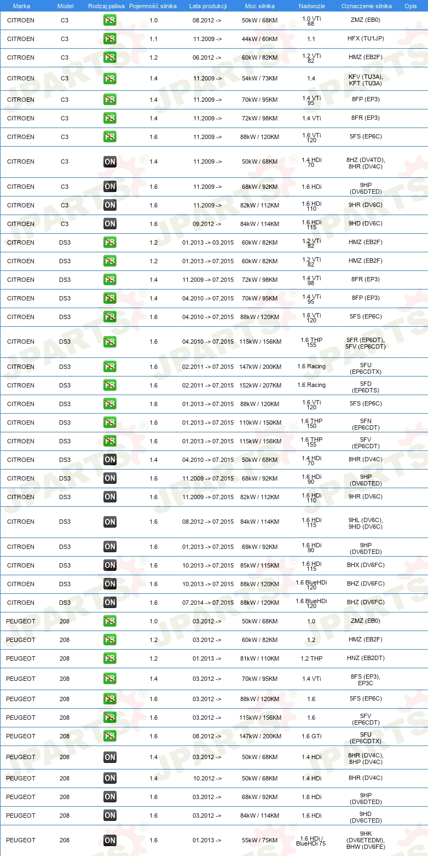Viewport: 428px width, 856px height.
Task: Click the power value 44kW / 60KM
Action: pos(260,39)
